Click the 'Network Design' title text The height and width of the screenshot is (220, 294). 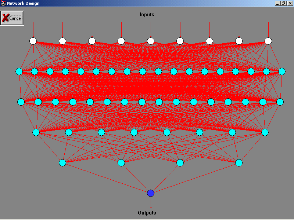pos(23,3)
